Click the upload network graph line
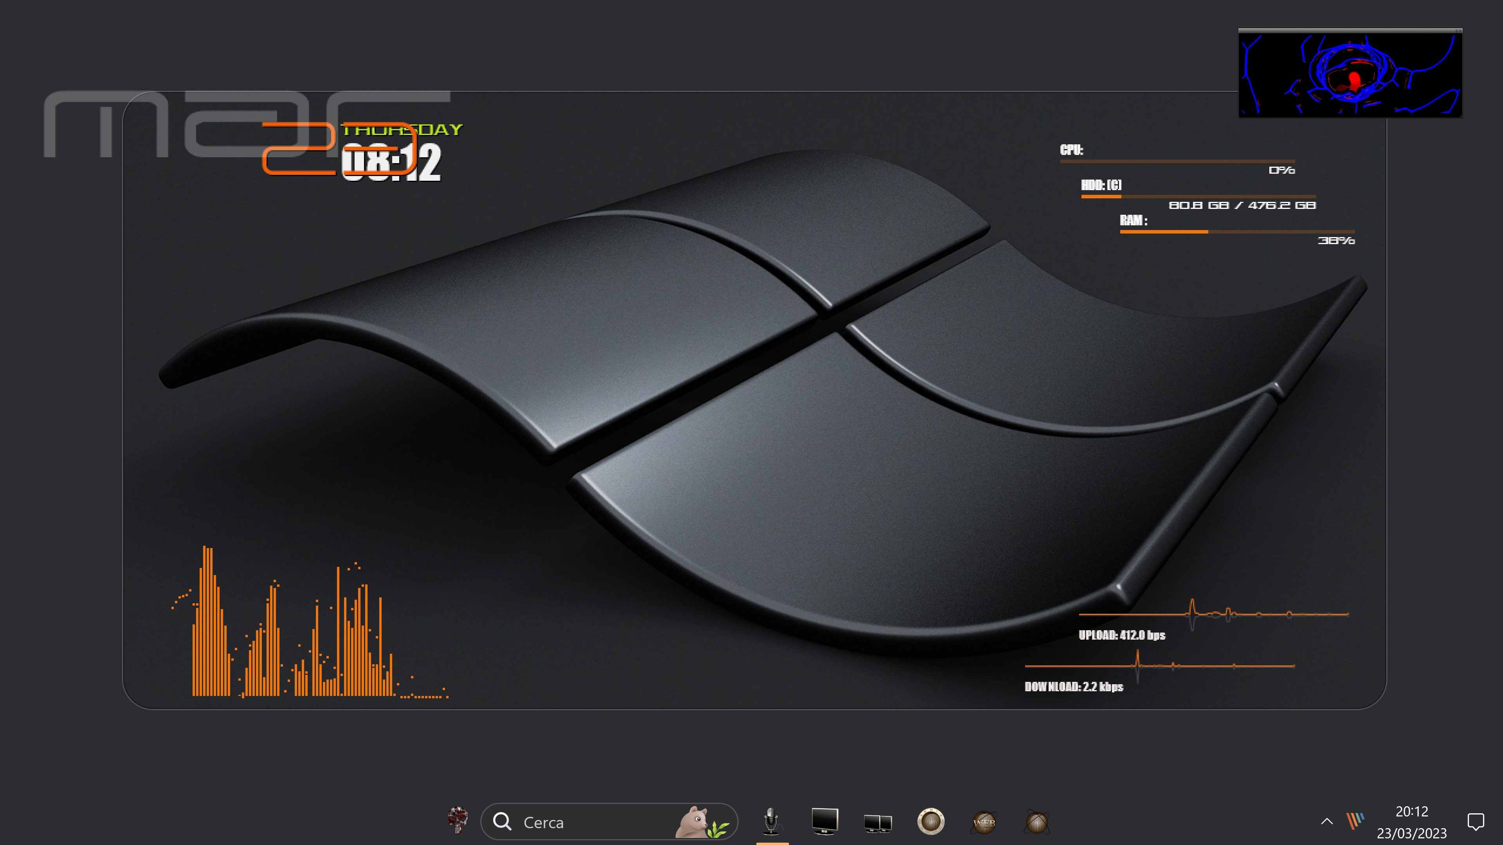This screenshot has height=845, width=1503. pos(1214,614)
